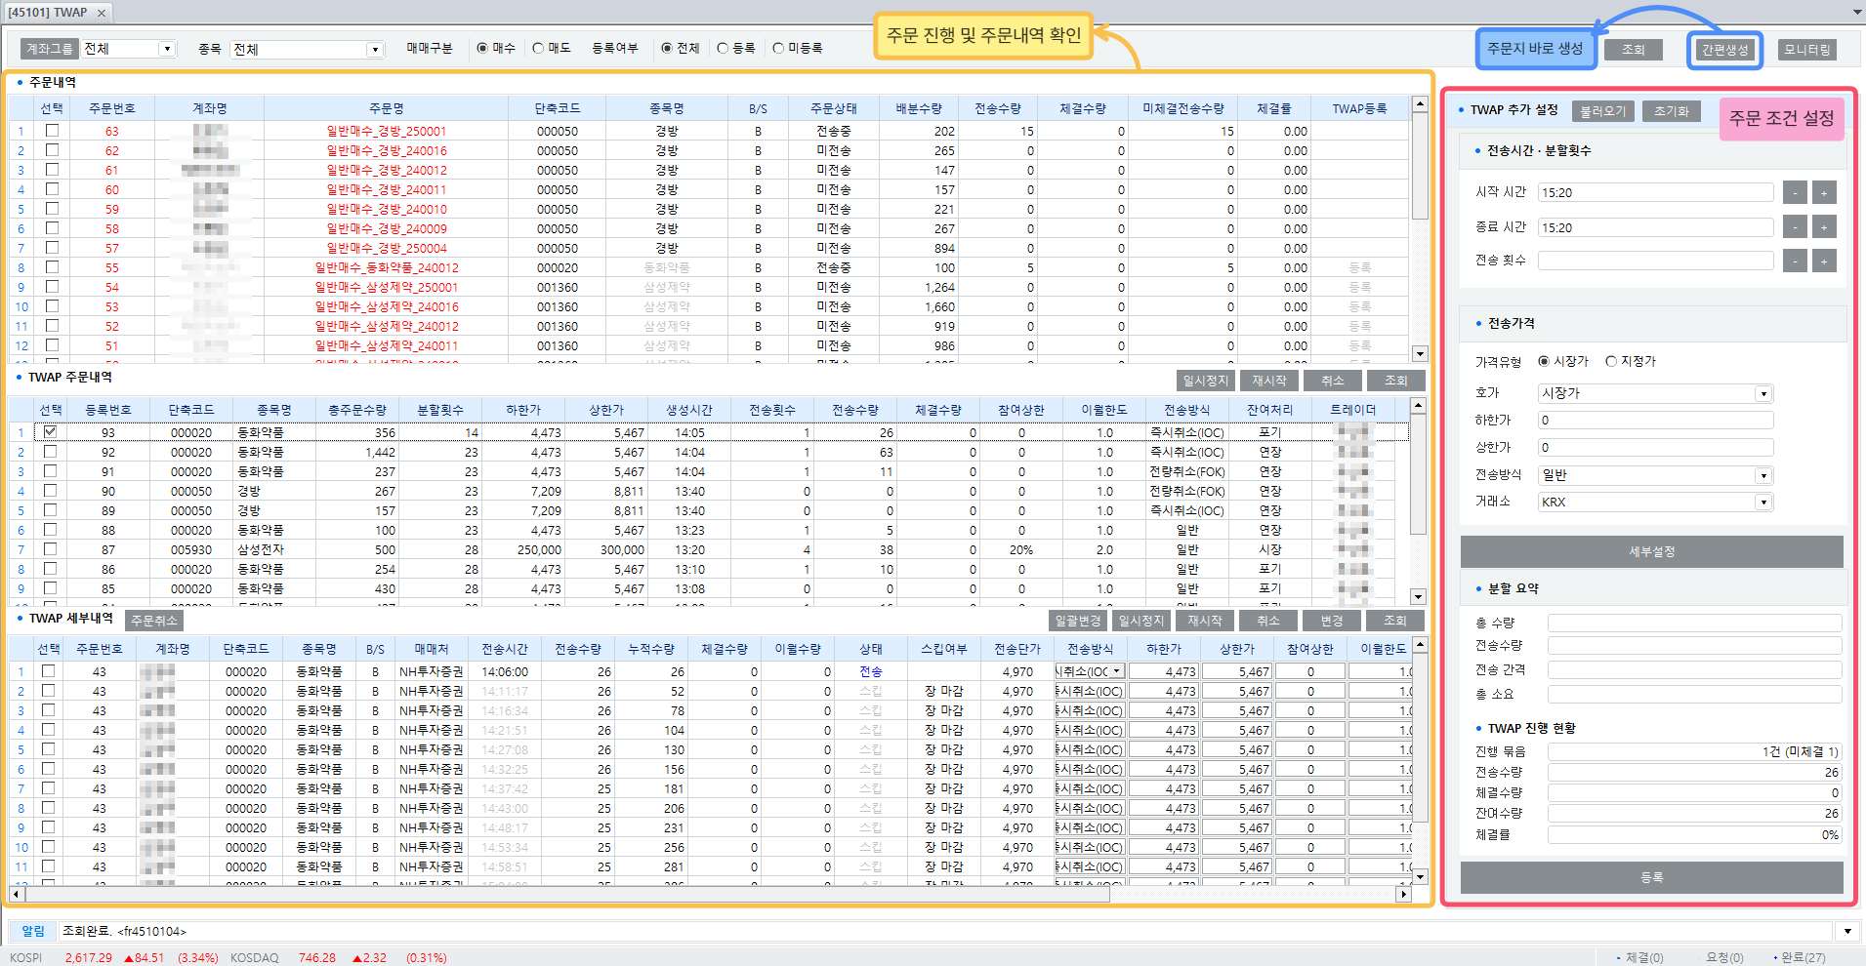Click the top 조회 button beside 주문지 바로 생성

[1634, 50]
